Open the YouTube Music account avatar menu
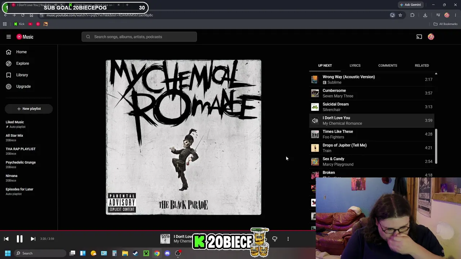The width and height of the screenshot is (461, 259). 431,37
